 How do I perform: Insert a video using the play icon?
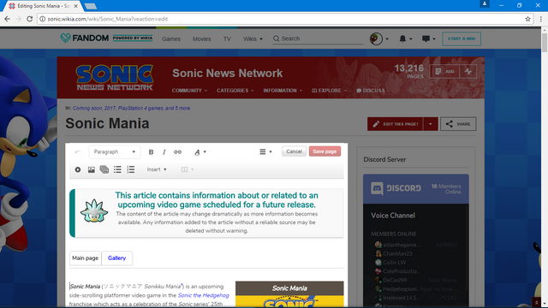pyautogui.click(x=78, y=169)
